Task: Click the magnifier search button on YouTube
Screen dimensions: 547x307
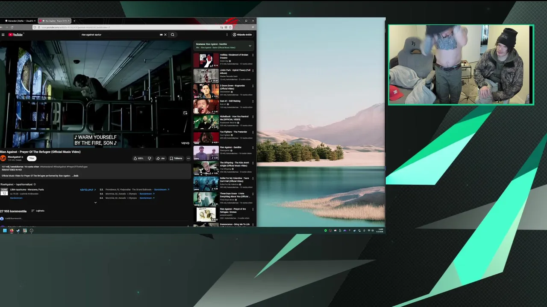Action: tap(173, 35)
